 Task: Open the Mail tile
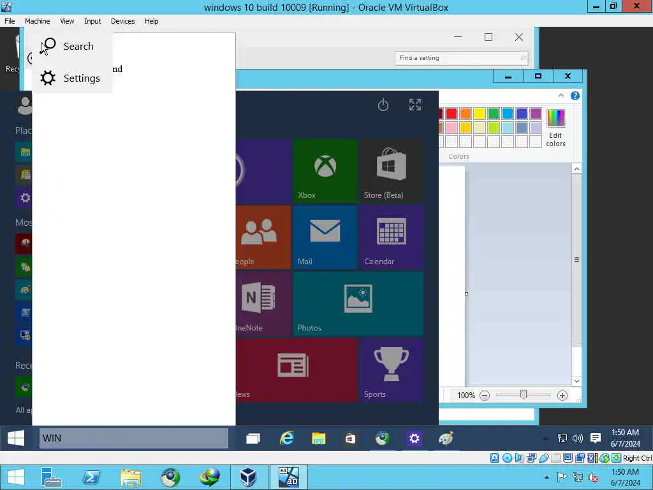pos(325,237)
